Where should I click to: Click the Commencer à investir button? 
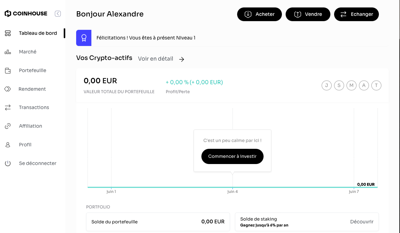click(232, 156)
